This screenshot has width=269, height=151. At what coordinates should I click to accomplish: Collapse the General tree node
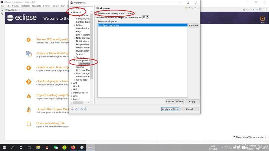click(71, 12)
